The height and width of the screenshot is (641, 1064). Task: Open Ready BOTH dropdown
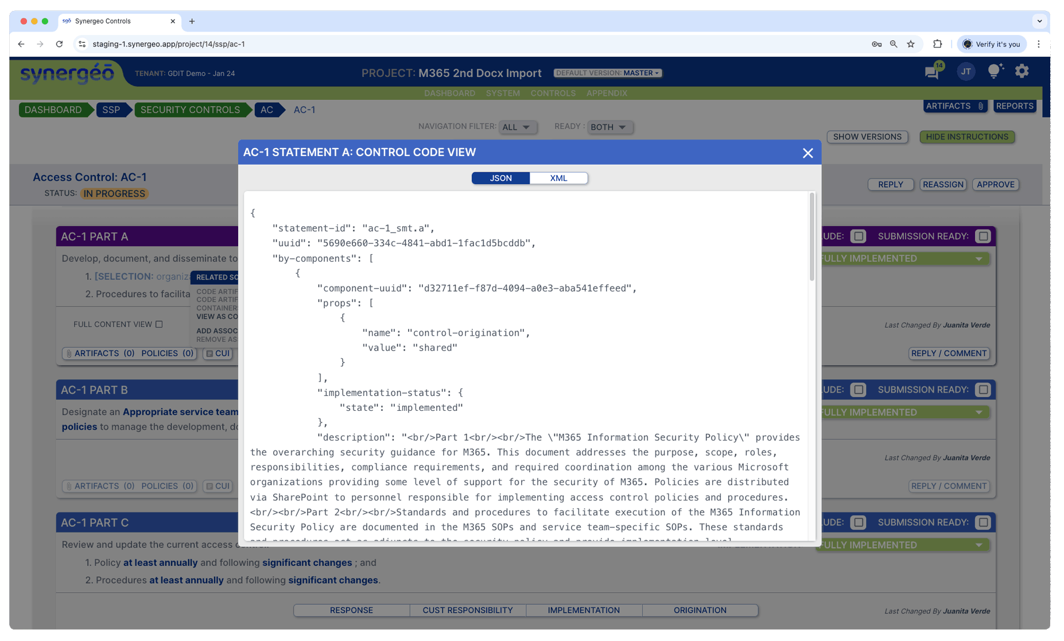[x=610, y=127]
